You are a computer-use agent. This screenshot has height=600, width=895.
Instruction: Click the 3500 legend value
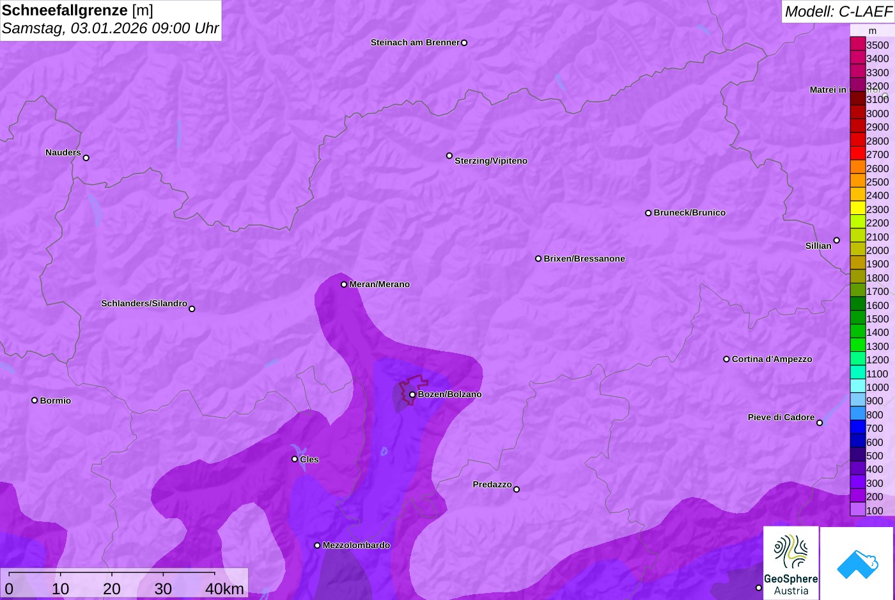click(x=878, y=45)
